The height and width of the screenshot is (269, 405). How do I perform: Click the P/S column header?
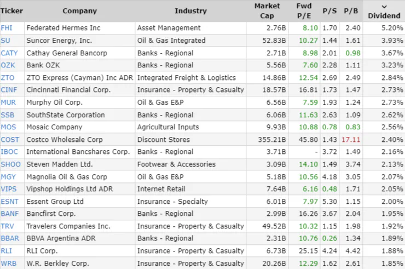[x=329, y=11]
